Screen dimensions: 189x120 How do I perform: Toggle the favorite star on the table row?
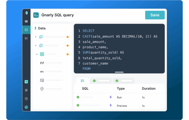point(68,54)
